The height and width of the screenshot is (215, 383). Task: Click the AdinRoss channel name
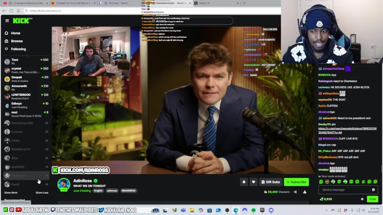(x=83, y=181)
